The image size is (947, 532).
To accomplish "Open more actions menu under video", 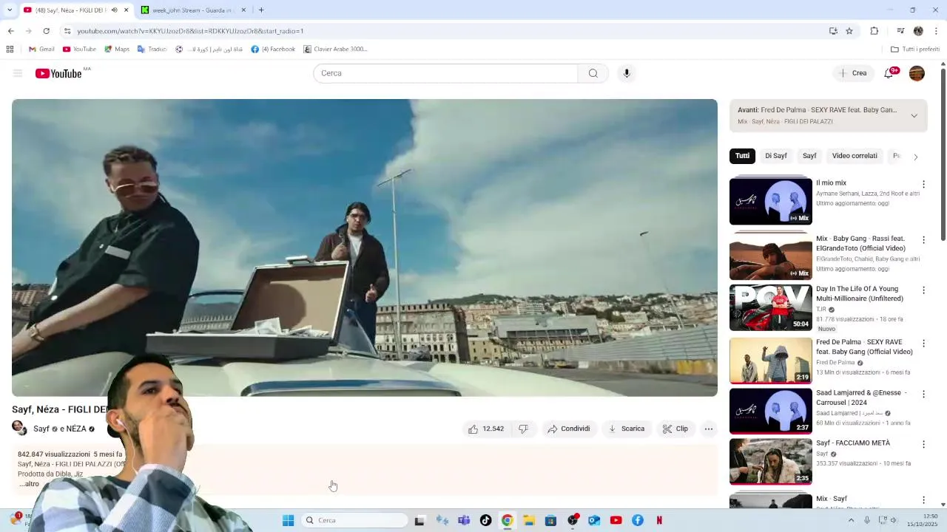I will pos(709,429).
